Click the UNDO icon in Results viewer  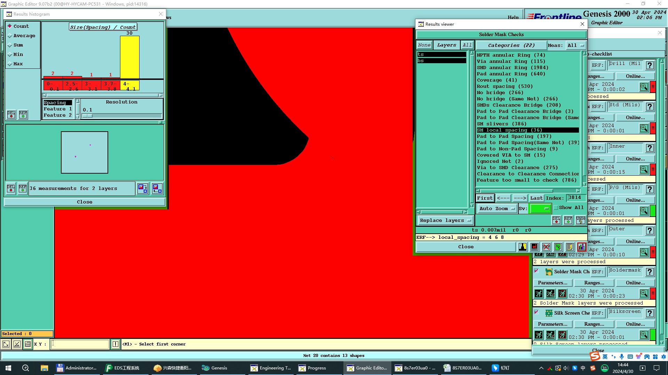[580, 220]
